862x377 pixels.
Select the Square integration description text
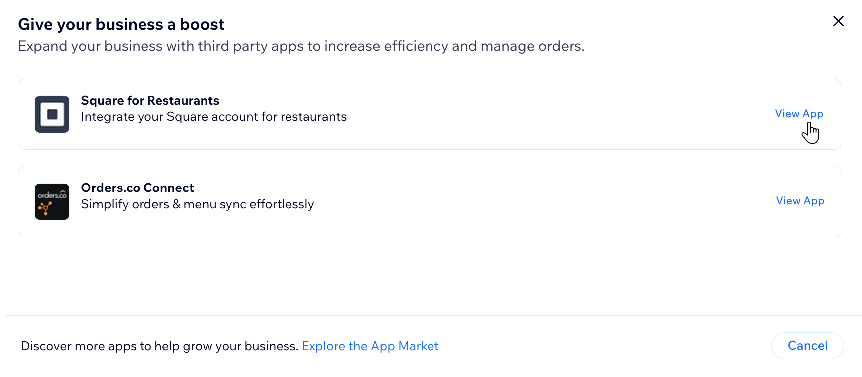(214, 117)
